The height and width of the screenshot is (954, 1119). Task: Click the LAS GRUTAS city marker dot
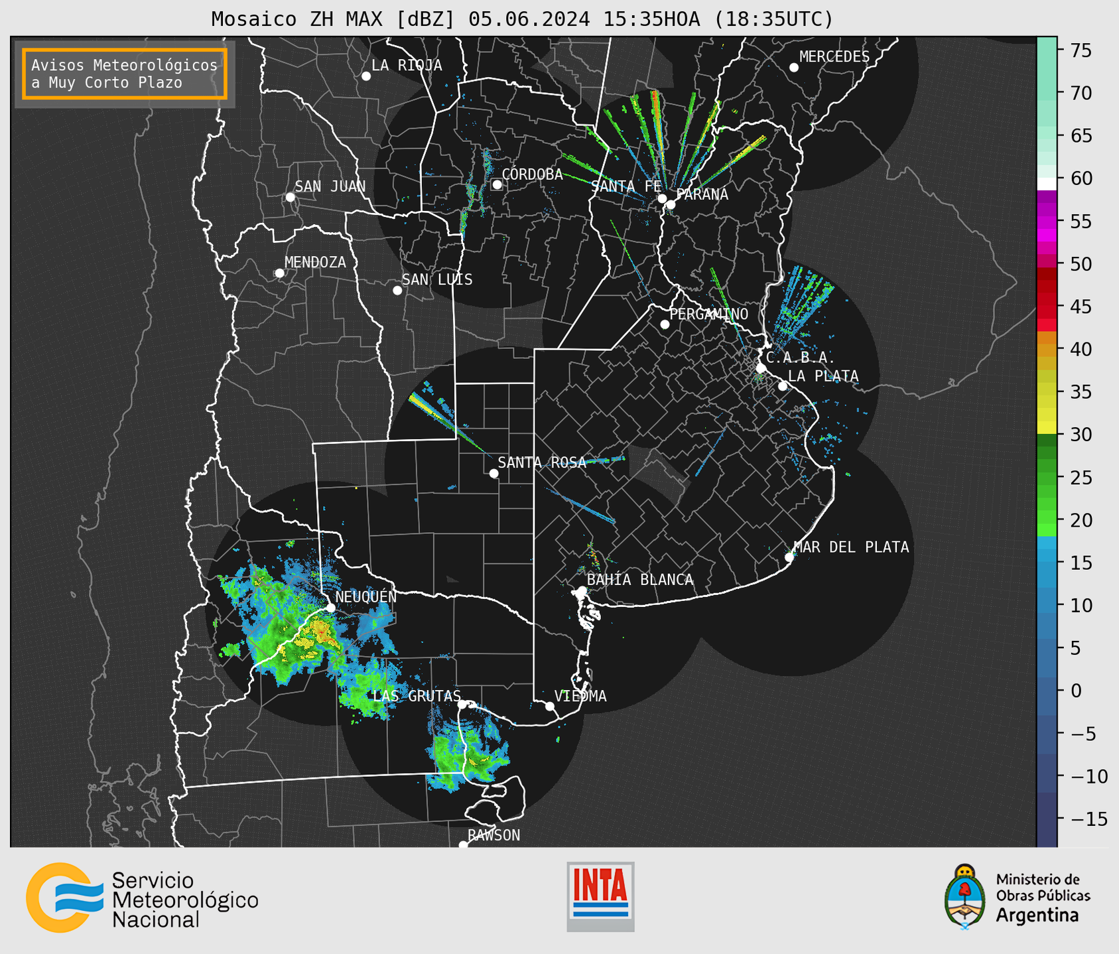(462, 705)
